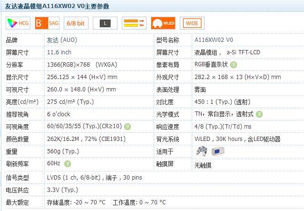Click model name value A116XW02 V0
The height and width of the screenshot is (211, 304).
[x=214, y=40]
